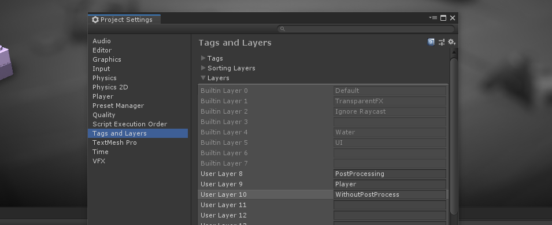Select the User Layer 12 label
Viewport: 552px width, 225px height.
224,215
